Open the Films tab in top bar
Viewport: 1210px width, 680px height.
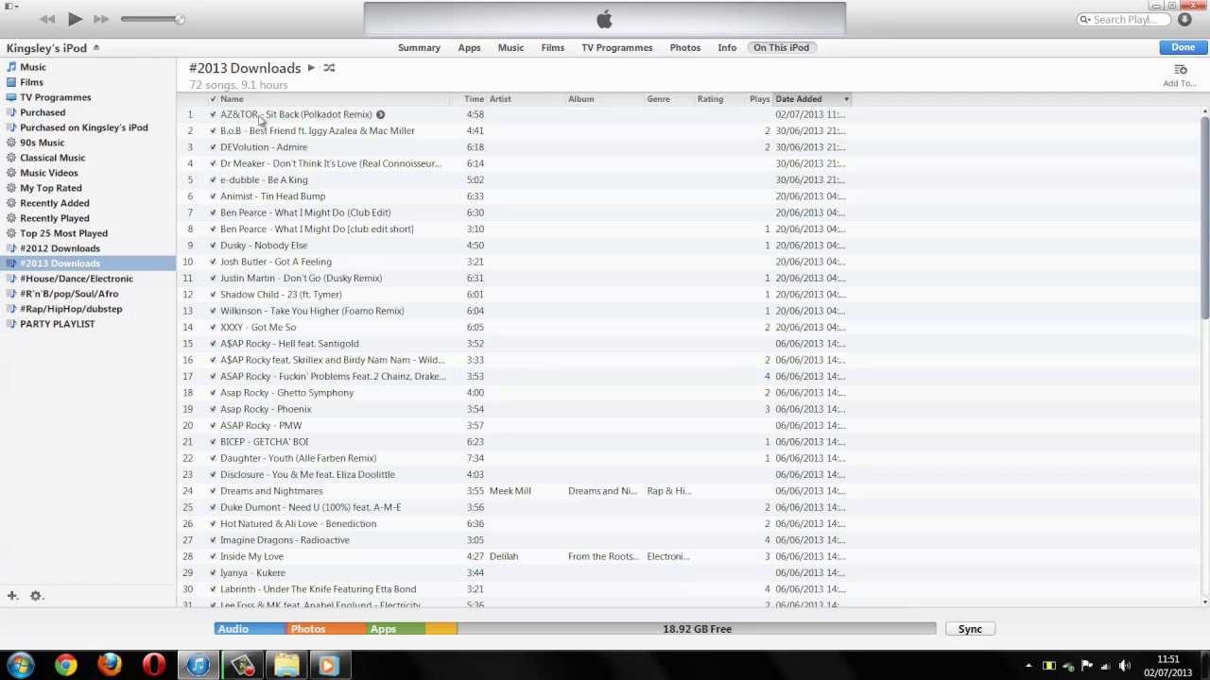point(552,47)
